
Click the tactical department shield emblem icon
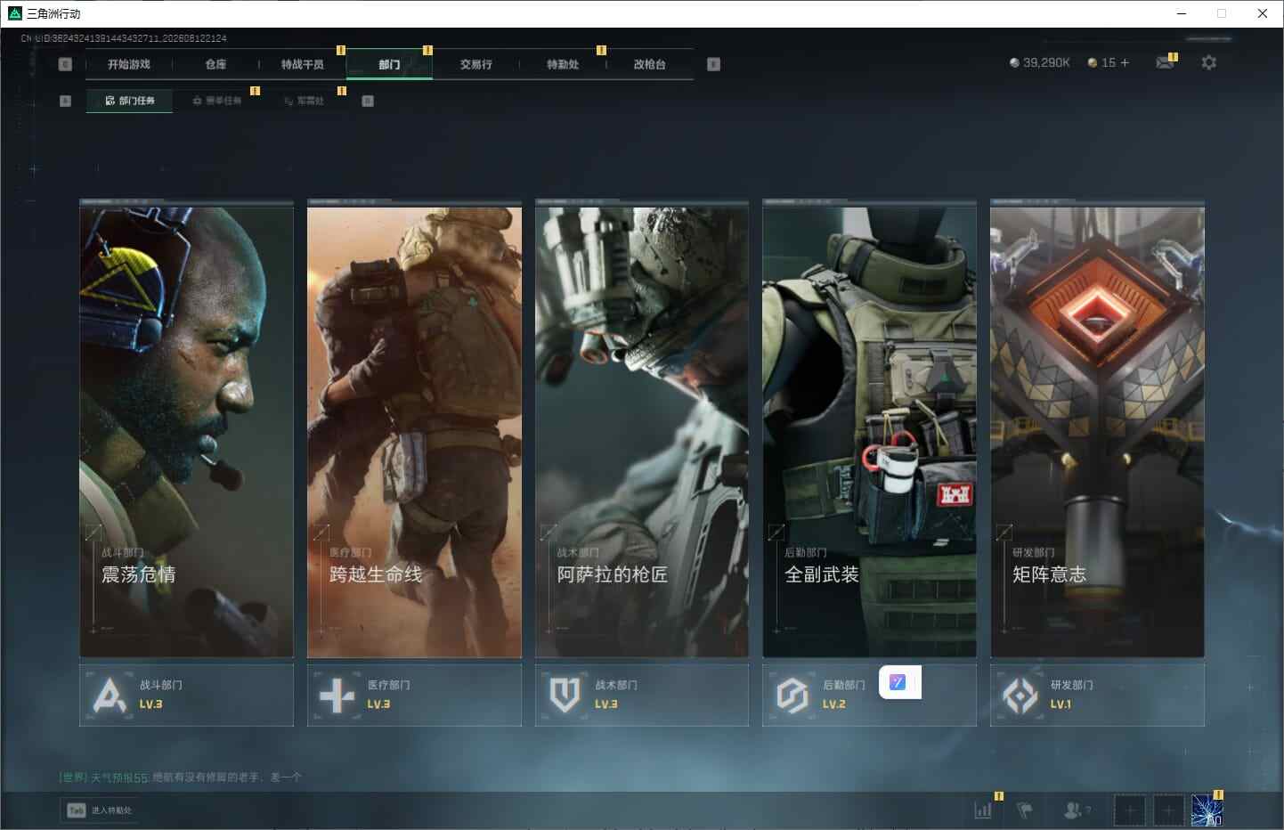565,696
